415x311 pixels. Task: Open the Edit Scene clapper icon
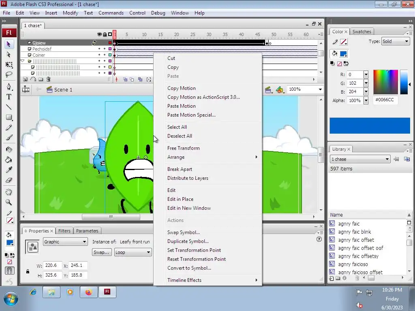click(x=268, y=89)
